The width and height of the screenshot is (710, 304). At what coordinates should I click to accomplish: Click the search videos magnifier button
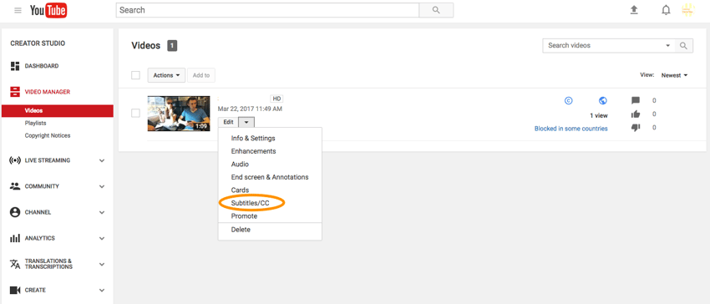[x=684, y=46]
